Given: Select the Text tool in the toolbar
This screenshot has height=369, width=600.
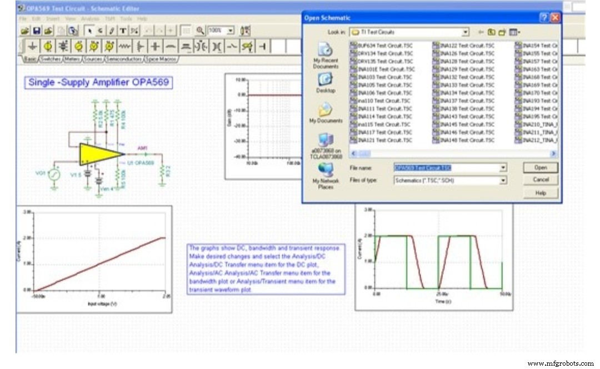Looking at the screenshot, I should [x=123, y=29].
